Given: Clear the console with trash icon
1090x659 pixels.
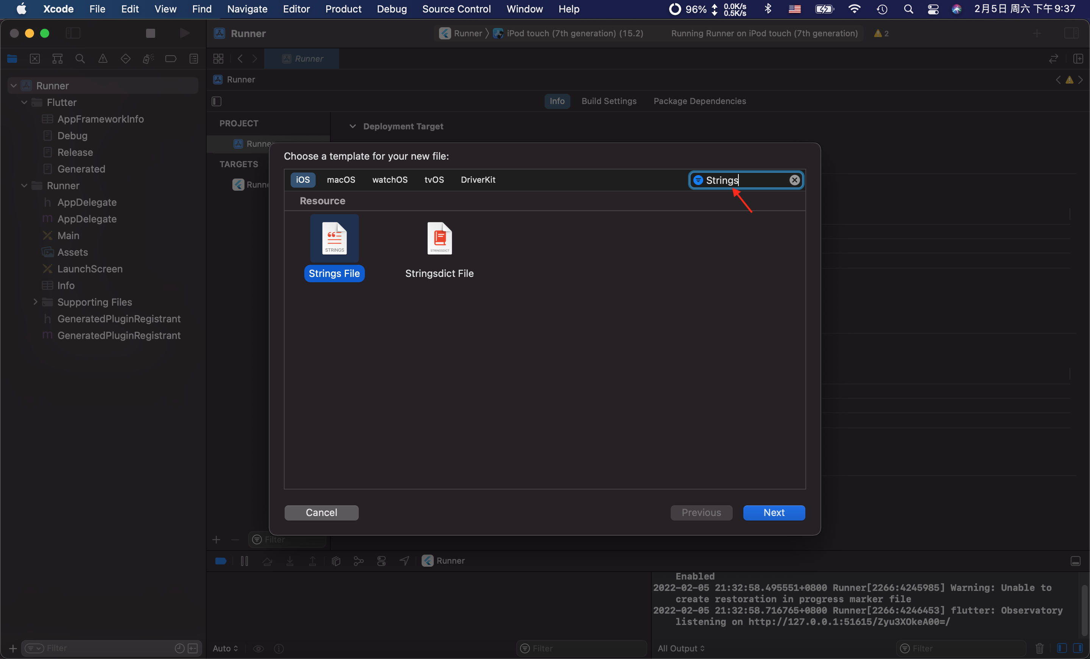Looking at the screenshot, I should (x=1040, y=648).
